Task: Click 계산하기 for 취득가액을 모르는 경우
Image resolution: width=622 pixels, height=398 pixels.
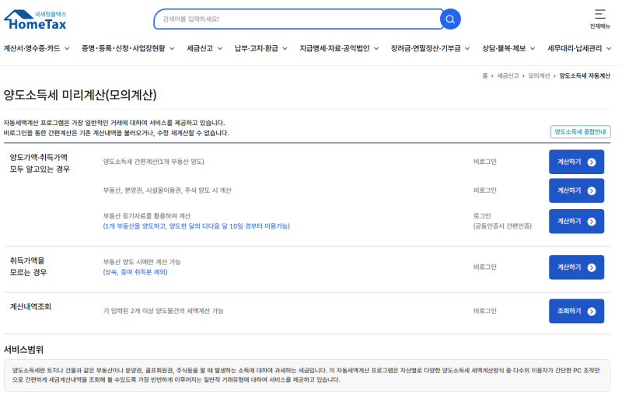Action: click(576, 267)
